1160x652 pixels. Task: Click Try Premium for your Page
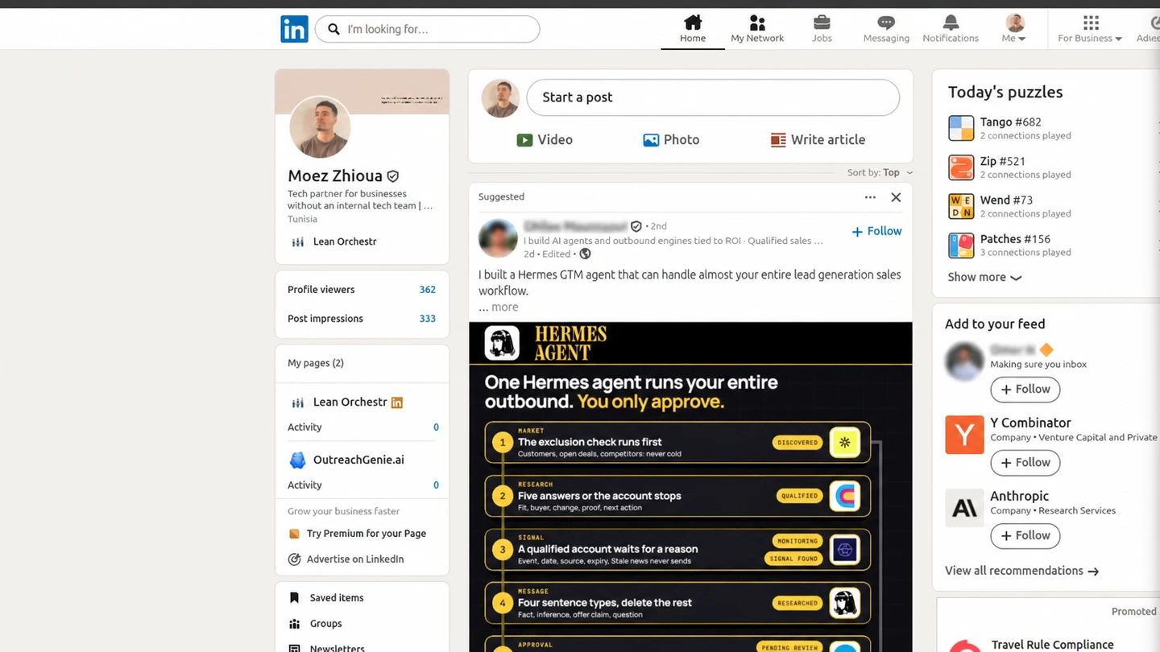coord(358,534)
